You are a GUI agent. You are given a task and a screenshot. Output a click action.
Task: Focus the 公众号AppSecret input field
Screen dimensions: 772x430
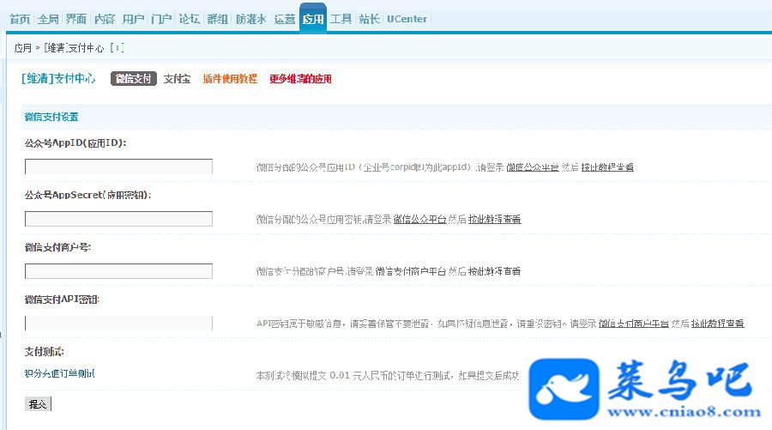click(x=118, y=219)
